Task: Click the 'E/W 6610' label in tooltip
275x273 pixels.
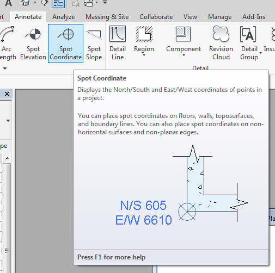Action: pyautogui.click(x=144, y=220)
